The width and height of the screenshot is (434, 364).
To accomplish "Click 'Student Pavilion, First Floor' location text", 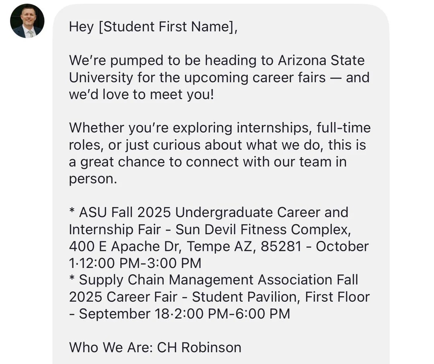I will (x=281, y=297).
